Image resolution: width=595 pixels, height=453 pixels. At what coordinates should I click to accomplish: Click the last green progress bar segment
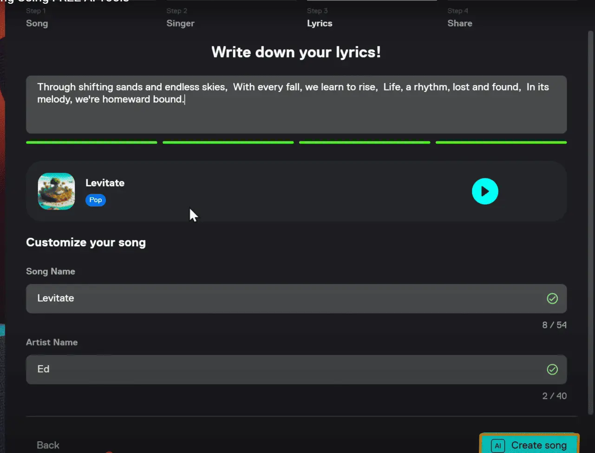(501, 143)
